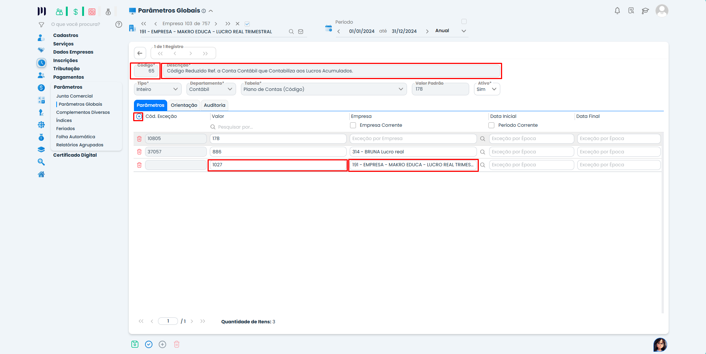Image resolution: width=706 pixels, height=354 pixels.
Task: Click the green save icon at bottom
Action: 135,344
